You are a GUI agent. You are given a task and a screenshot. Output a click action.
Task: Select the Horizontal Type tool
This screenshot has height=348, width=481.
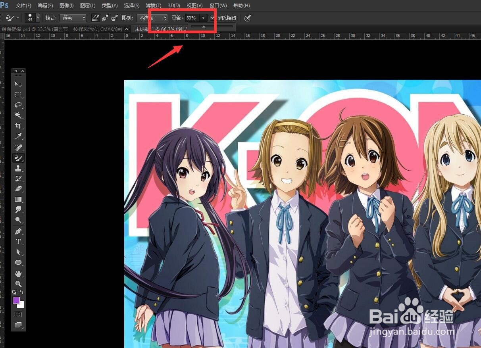point(18,241)
